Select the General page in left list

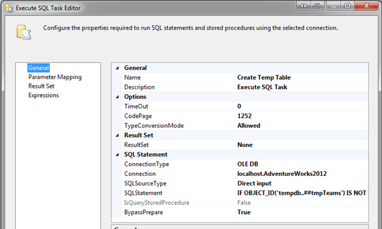39,68
